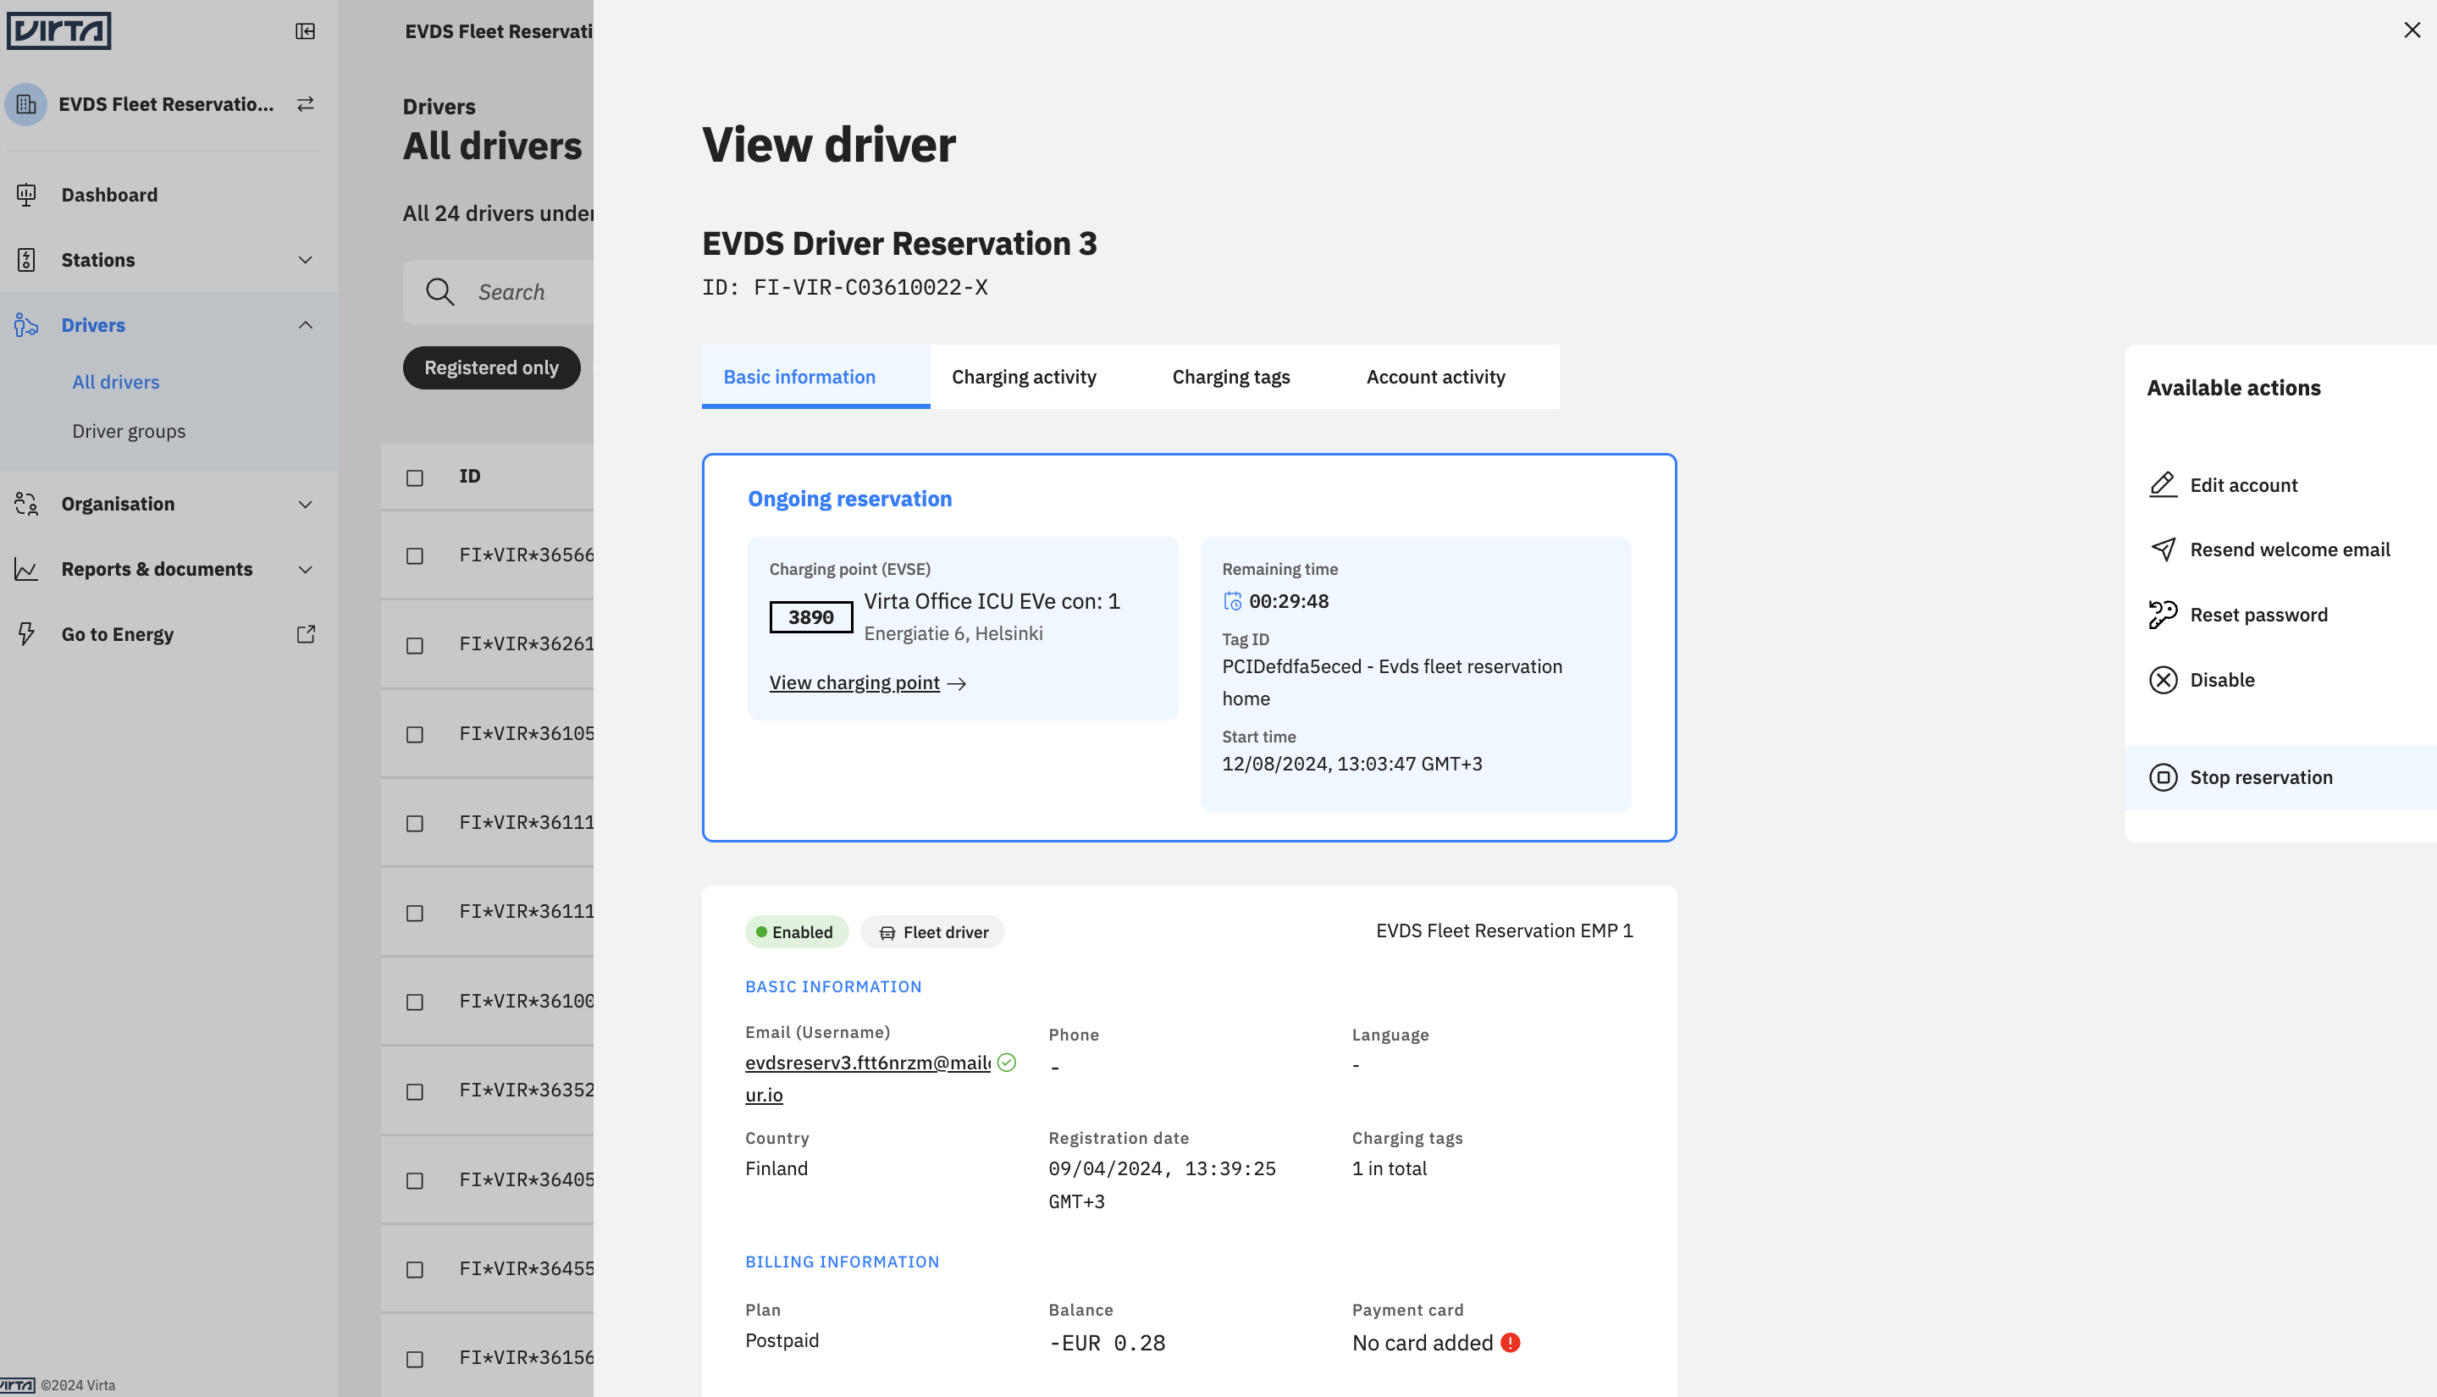
Task: Expand the Organisation menu chevron
Action: pos(305,504)
